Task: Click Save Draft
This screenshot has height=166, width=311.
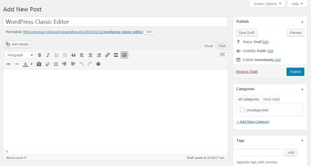Action: [x=247, y=33]
